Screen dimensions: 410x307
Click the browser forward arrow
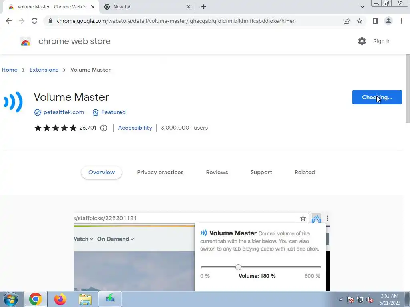[x=22, y=21]
